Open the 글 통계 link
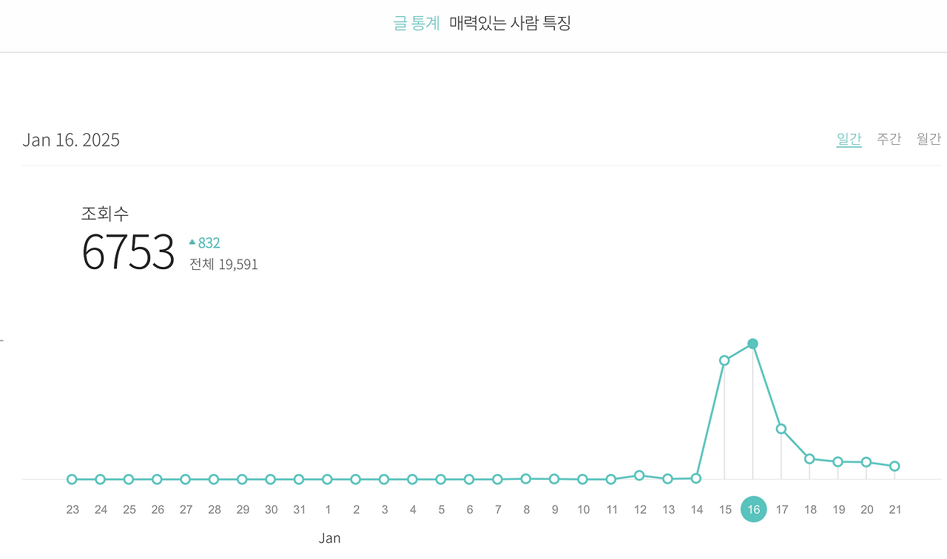Screen dimensions: 947x559 [415, 23]
